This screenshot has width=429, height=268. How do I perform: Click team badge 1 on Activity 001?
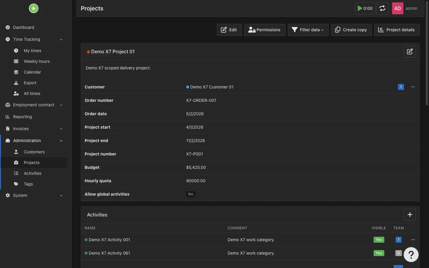399,240
